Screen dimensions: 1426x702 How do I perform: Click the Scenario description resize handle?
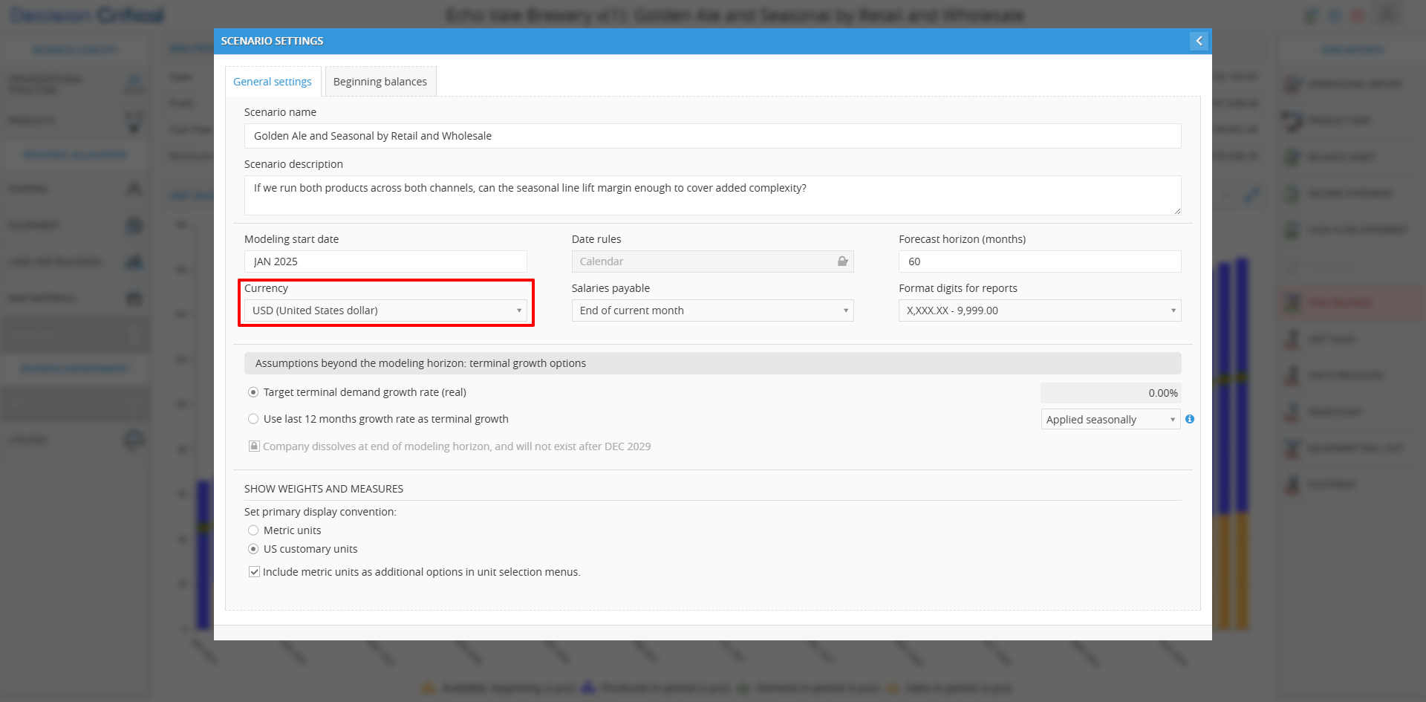coord(1176,211)
